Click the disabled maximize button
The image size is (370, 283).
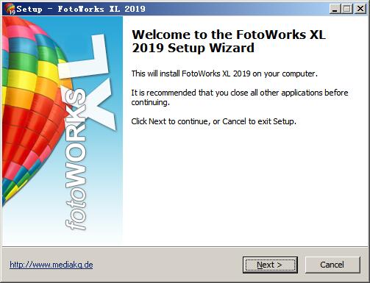tap(347, 9)
